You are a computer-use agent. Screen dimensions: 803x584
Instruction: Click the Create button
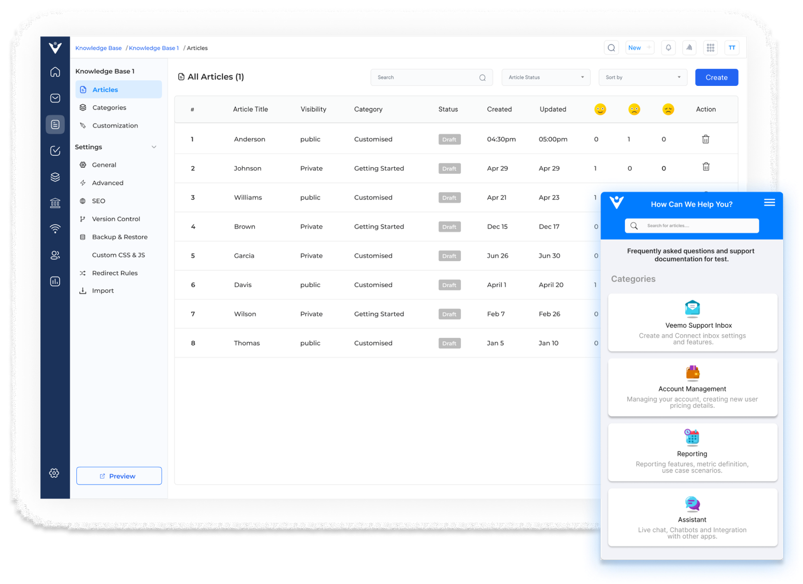click(716, 77)
